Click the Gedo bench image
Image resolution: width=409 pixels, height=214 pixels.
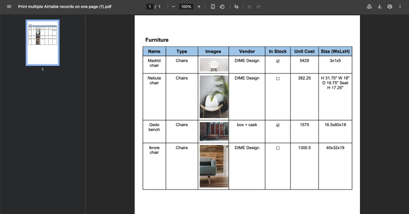214,131
